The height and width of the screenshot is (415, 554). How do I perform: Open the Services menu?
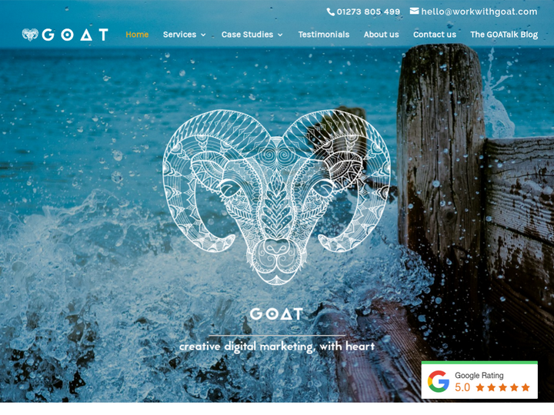[x=179, y=35]
